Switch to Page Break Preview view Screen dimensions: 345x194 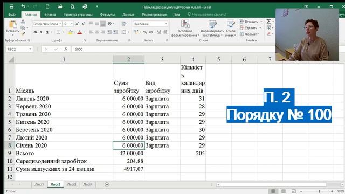click(x=294, y=191)
